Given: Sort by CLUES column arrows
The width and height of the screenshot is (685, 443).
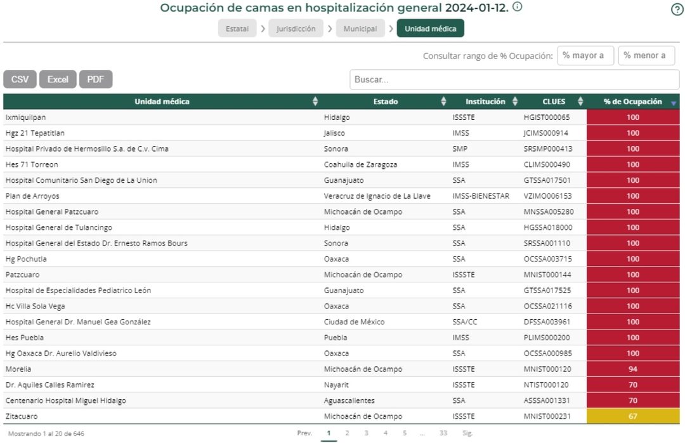Looking at the screenshot, I should click(x=580, y=102).
